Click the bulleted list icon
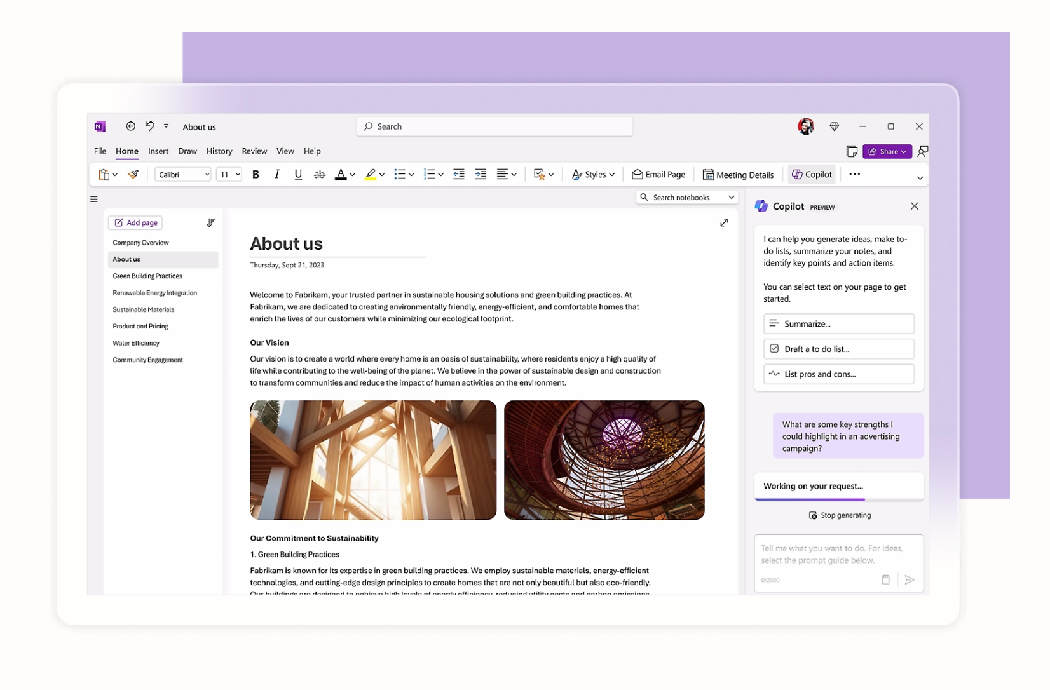Screen dimensions: 1050x690 [400, 173]
